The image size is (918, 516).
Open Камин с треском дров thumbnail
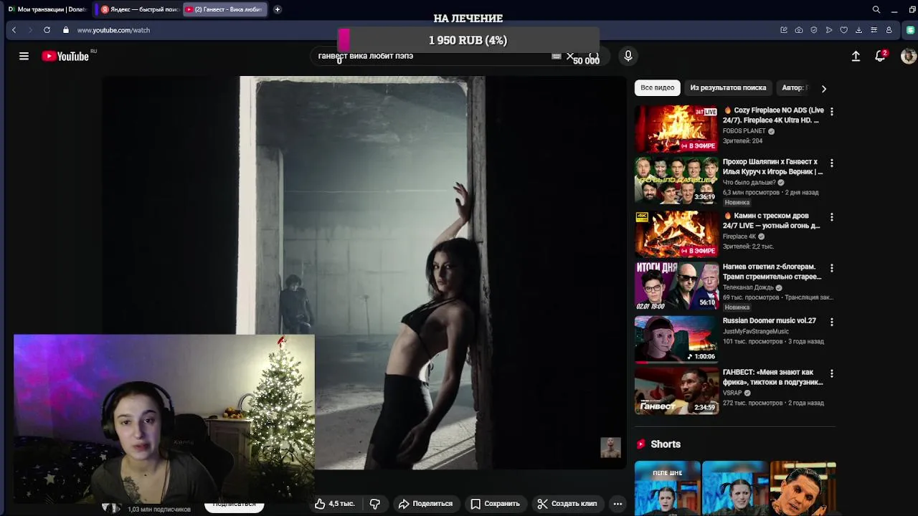point(676,234)
